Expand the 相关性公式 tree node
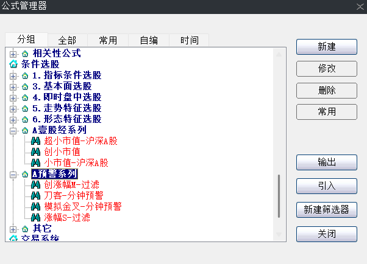The image size is (367, 264). tap(13, 54)
